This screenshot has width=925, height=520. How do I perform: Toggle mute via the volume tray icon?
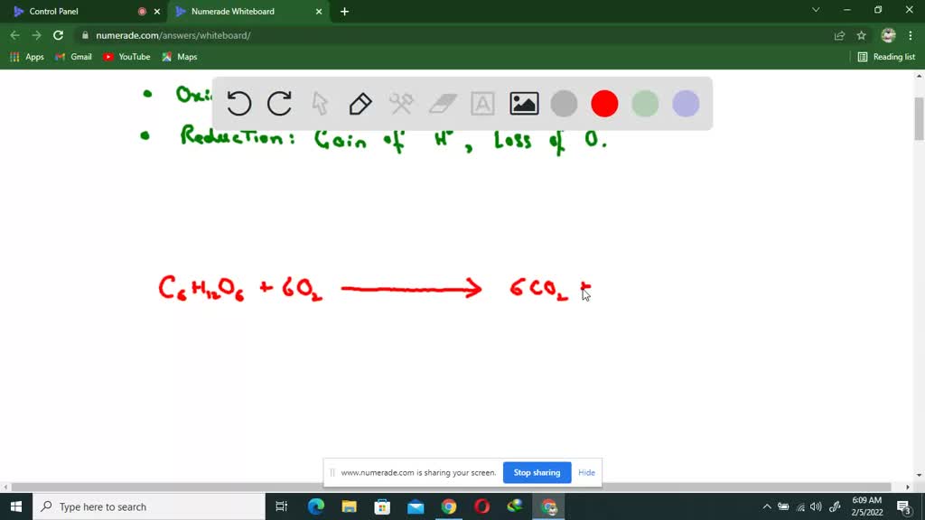point(816,506)
